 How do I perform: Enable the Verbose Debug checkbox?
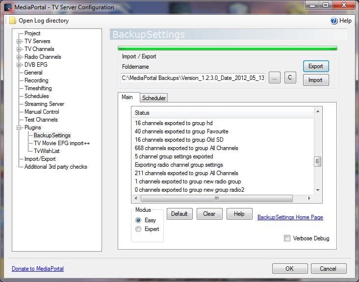pos(287,238)
